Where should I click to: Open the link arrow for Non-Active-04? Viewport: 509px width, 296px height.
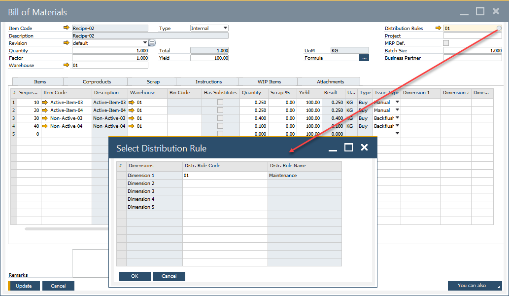(x=46, y=126)
